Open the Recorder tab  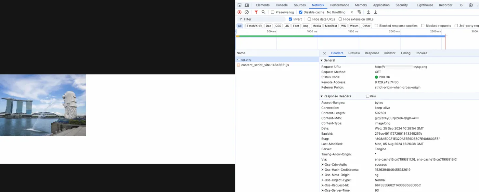coord(446,5)
